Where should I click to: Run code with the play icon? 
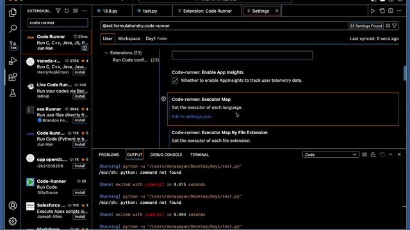pos(373,11)
